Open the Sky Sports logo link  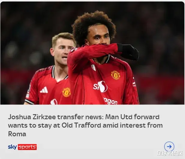click(22, 147)
